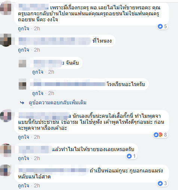Open blurred author name on ที่ไหนงง comment
This screenshot has height=190, width=178.
point(54,41)
